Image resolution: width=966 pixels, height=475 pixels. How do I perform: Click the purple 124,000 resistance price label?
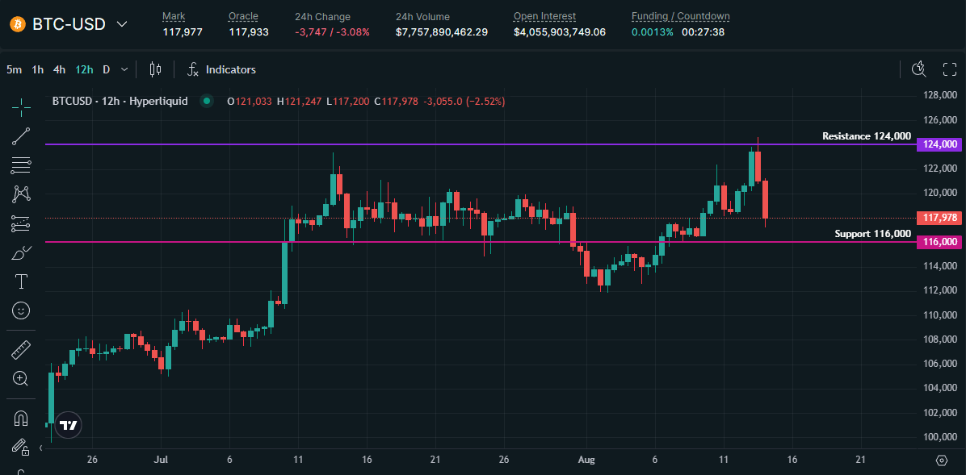click(x=939, y=144)
